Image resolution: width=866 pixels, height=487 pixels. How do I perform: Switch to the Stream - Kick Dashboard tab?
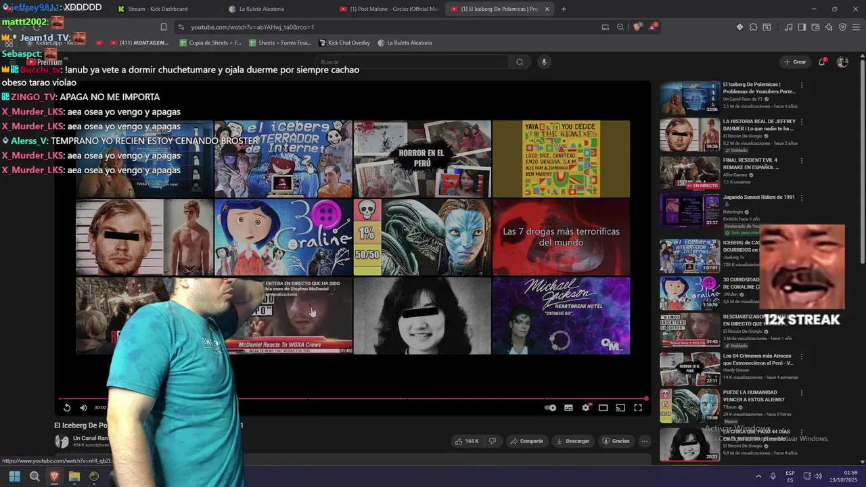[162, 9]
